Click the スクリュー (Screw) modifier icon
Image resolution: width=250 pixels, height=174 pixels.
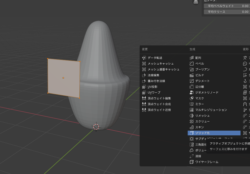point(192,121)
